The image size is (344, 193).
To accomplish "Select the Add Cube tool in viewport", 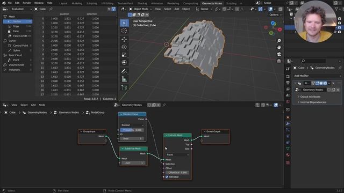I will (124, 87).
